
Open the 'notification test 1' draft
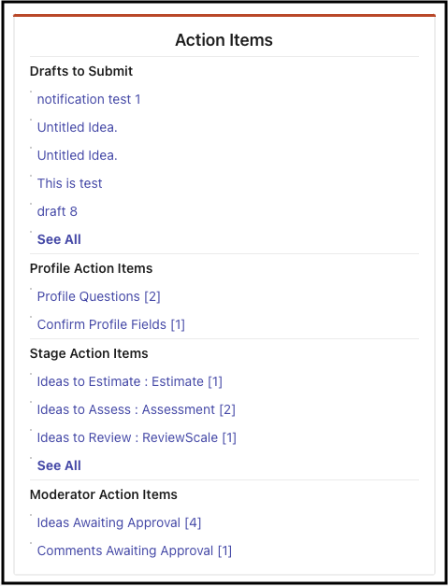coord(89,99)
